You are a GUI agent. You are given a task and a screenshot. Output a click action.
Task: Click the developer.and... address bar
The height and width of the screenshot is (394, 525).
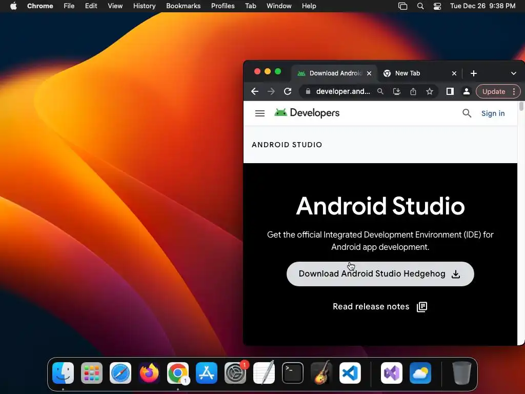343,91
